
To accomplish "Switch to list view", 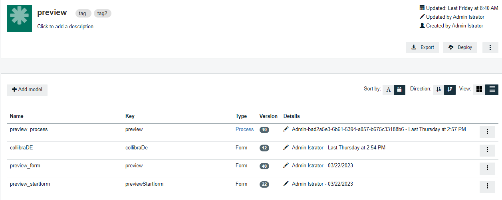I will click(x=492, y=89).
